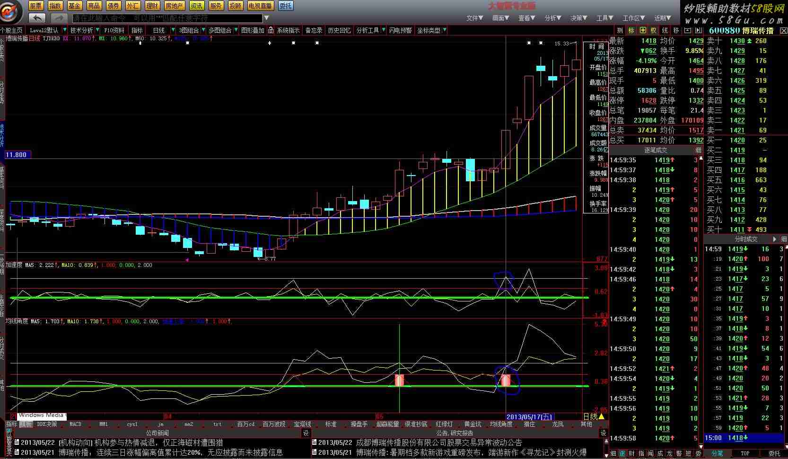Viewport: 788px width, 459px height.
Task: Select the TOP tab at bottom right
Action: point(745,453)
